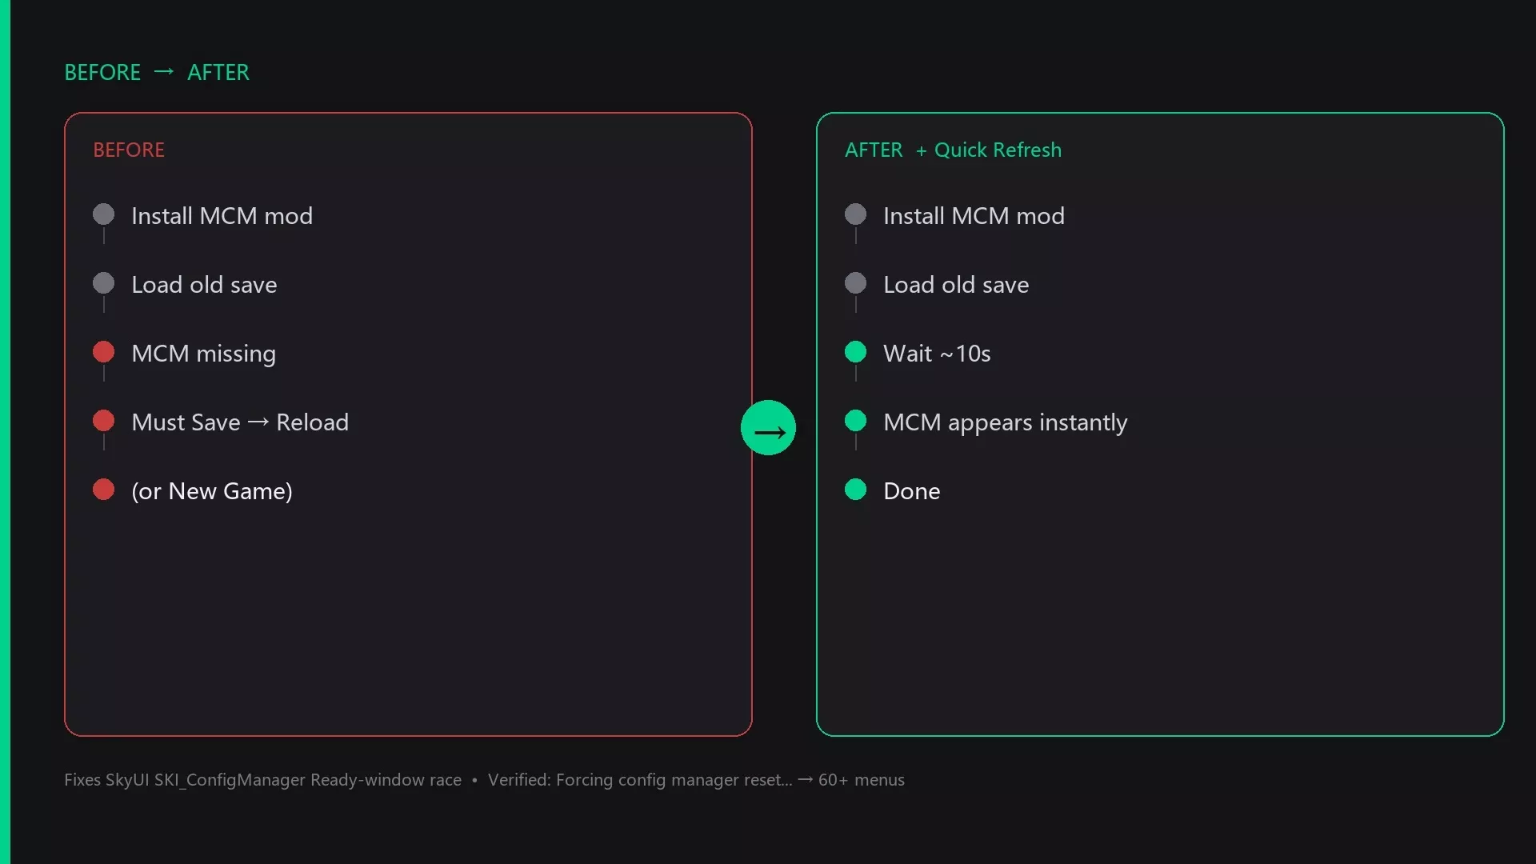Click the MCM appears instantly step text
The image size is (1536, 864).
(x=1006, y=422)
